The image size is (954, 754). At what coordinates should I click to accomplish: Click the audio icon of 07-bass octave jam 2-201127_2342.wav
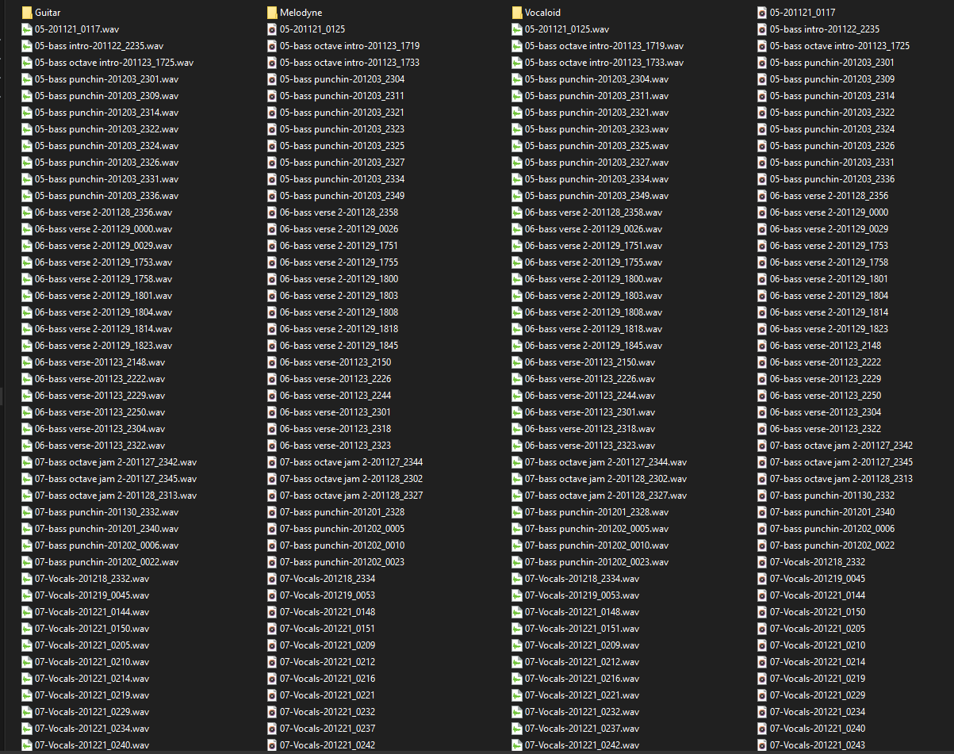click(x=27, y=462)
